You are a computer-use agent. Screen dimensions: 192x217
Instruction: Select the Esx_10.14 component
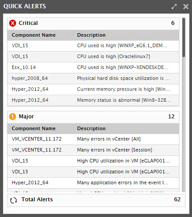pyautogui.click(x=24, y=67)
